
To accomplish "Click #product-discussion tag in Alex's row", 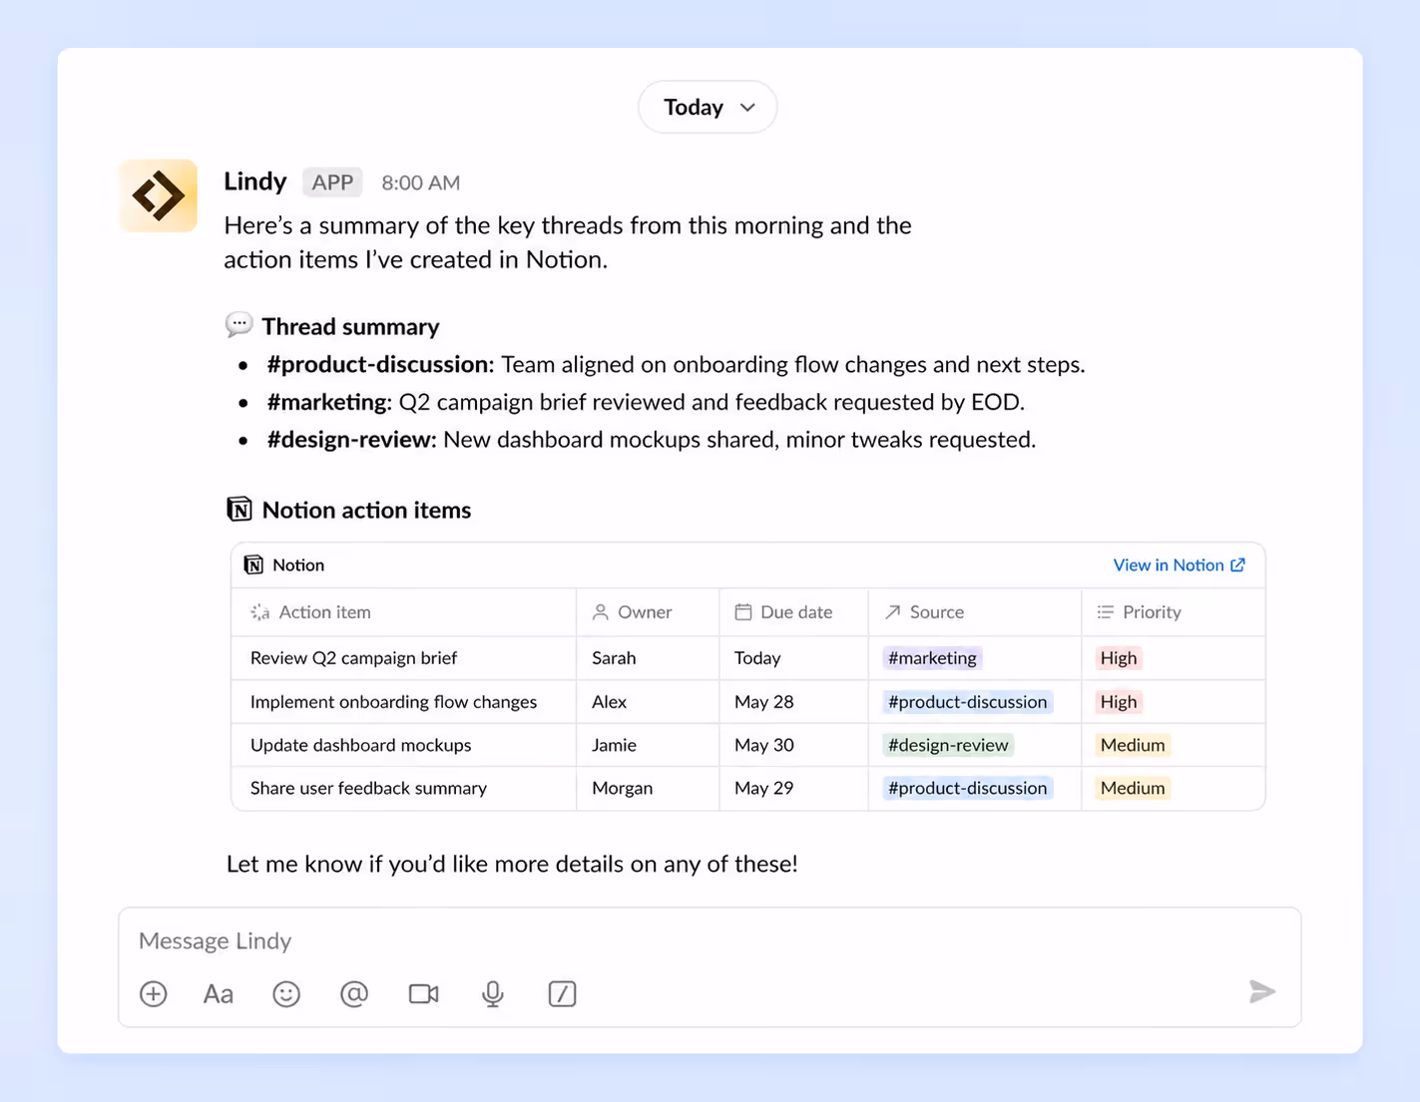I will (x=967, y=702).
